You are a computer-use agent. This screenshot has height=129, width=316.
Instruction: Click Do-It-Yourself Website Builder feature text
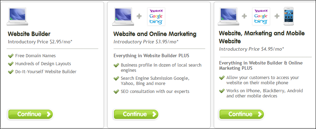point(46,72)
